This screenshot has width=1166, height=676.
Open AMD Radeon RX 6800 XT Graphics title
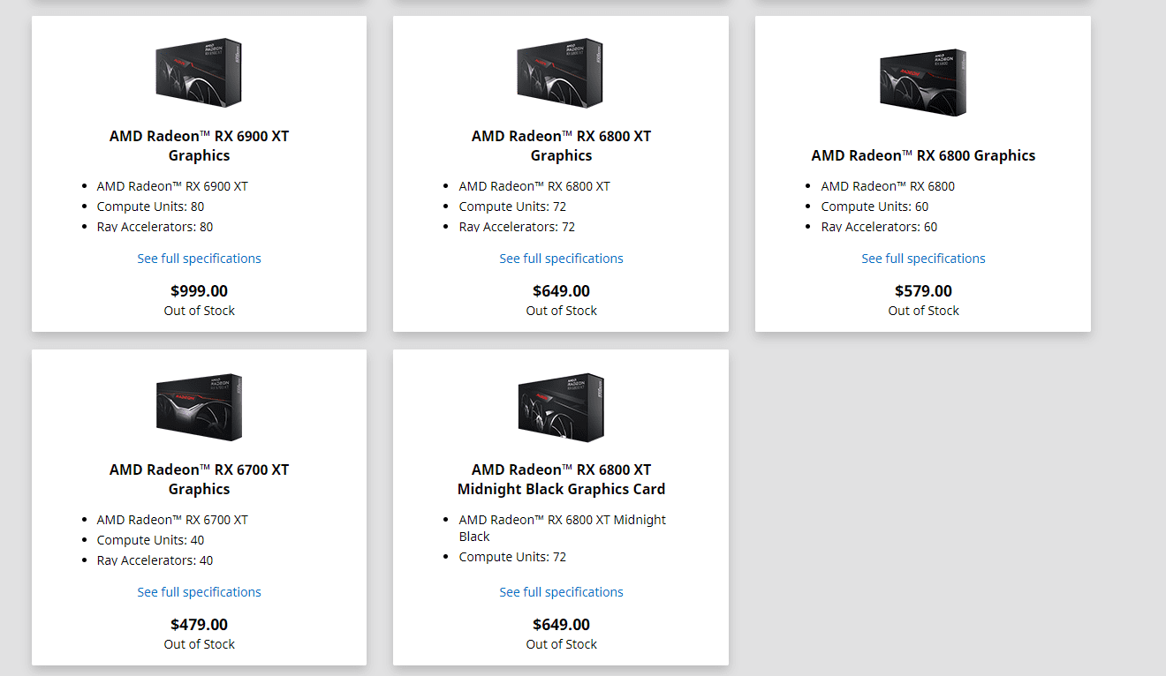tap(561, 146)
